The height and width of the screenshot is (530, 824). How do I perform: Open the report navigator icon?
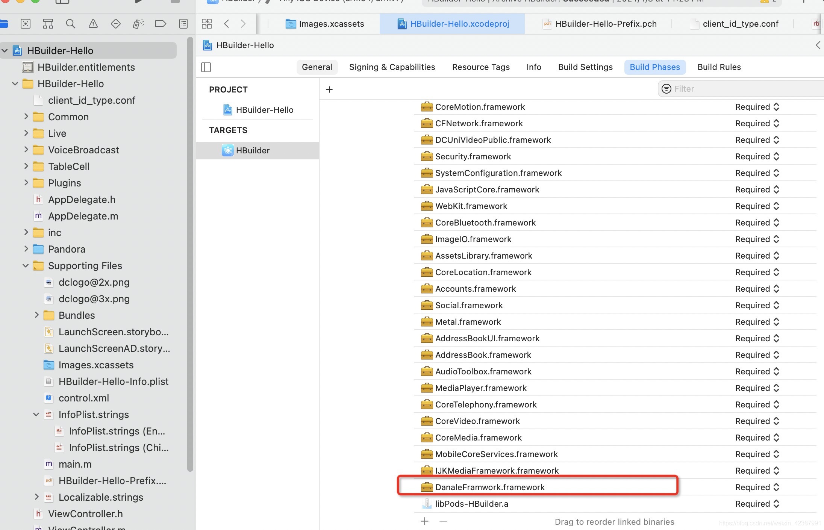point(183,24)
